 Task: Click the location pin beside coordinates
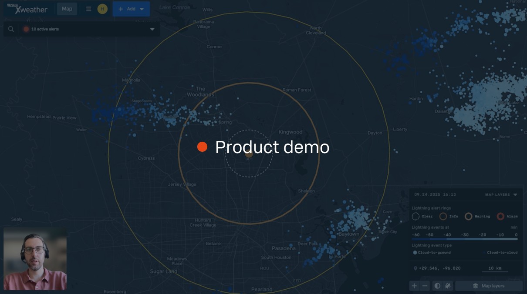click(x=415, y=268)
